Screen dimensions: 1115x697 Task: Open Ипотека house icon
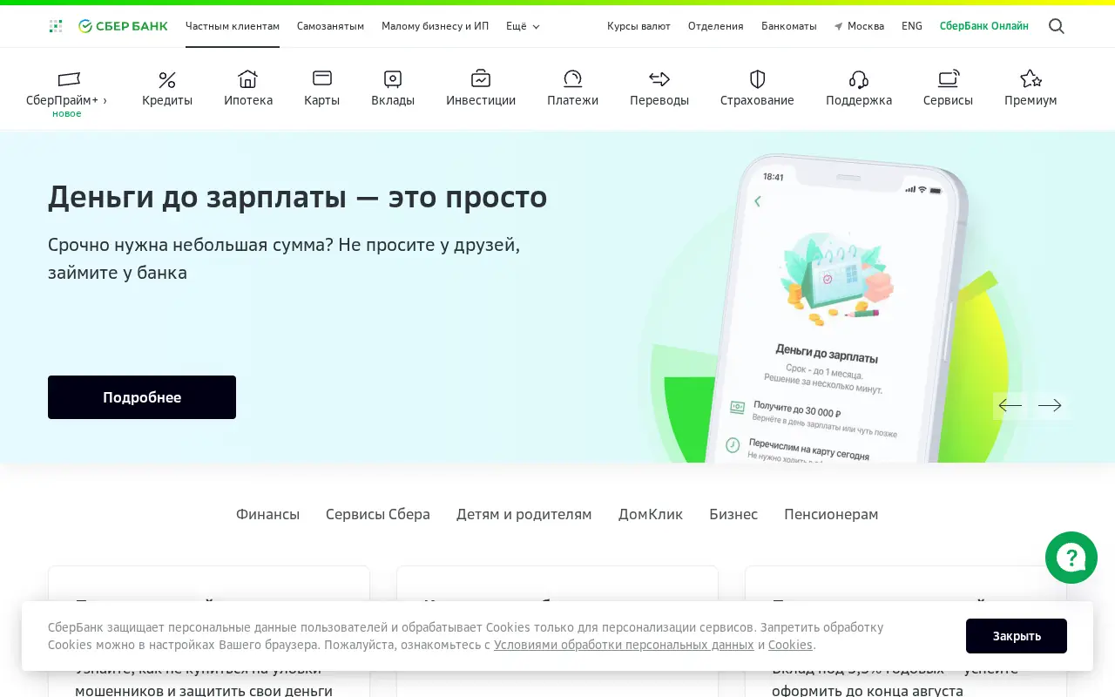[248, 79]
